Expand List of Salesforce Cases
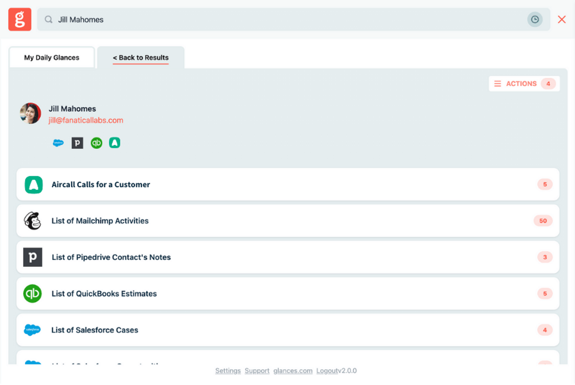Viewport: 575px width, 385px height. 287,330
